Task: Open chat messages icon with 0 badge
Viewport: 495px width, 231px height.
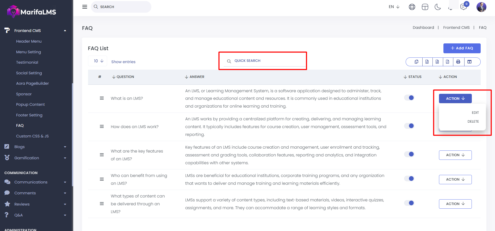Action: click(x=464, y=7)
